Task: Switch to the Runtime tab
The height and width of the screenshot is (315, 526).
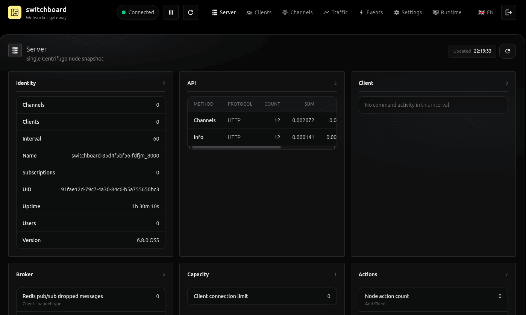Action: tap(447, 12)
